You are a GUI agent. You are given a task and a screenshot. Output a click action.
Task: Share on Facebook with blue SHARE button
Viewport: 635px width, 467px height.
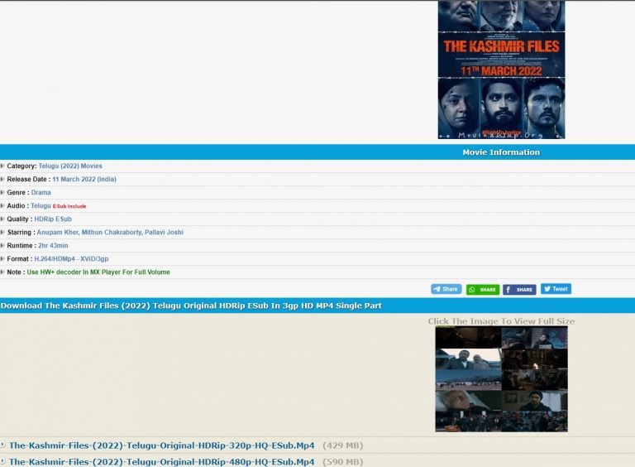tap(519, 290)
